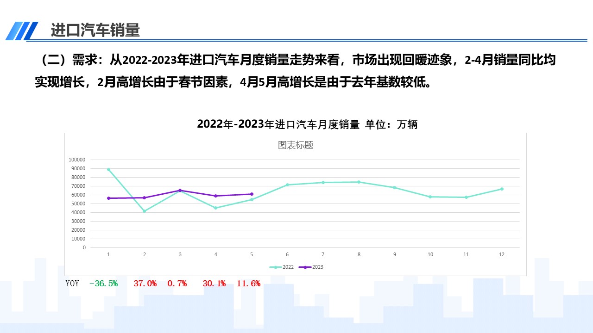Click the 2023 May data point
Image resolution: width=593 pixels, height=333 pixels.
252,194
